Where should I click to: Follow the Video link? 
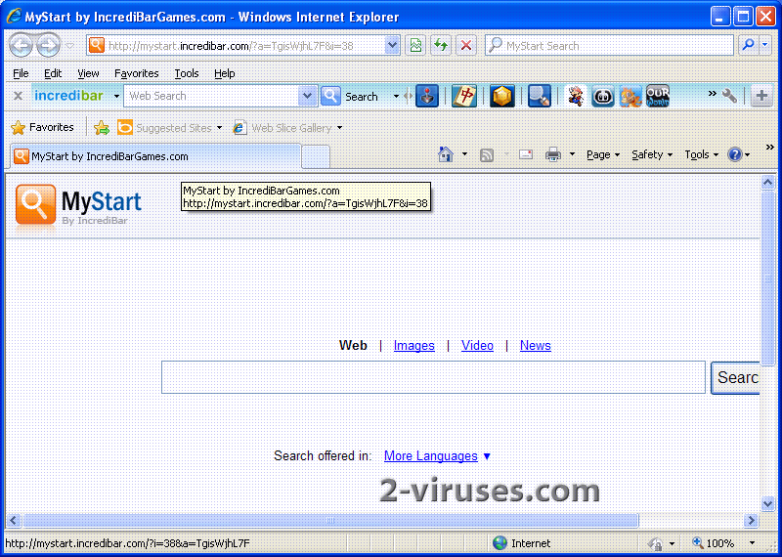point(477,346)
